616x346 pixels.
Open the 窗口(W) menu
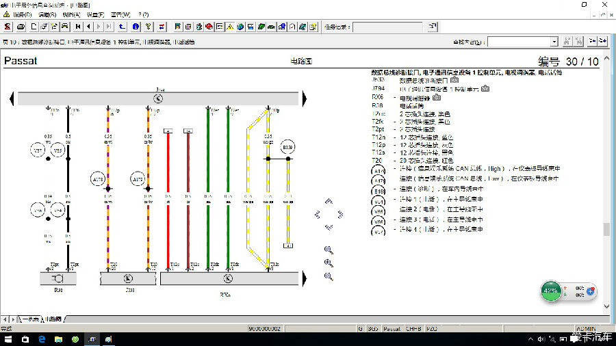[x=120, y=14]
